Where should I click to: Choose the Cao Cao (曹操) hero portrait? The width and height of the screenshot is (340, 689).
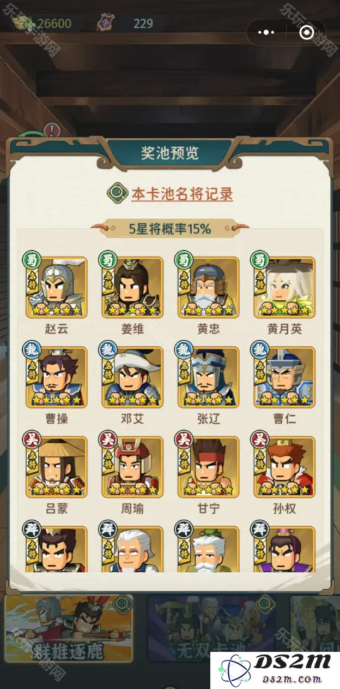tap(56, 377)
